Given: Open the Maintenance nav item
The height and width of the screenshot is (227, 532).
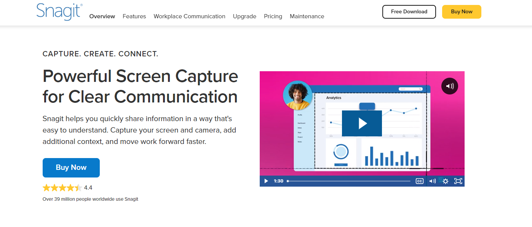Looking at the screenshot, I should 307,16.
